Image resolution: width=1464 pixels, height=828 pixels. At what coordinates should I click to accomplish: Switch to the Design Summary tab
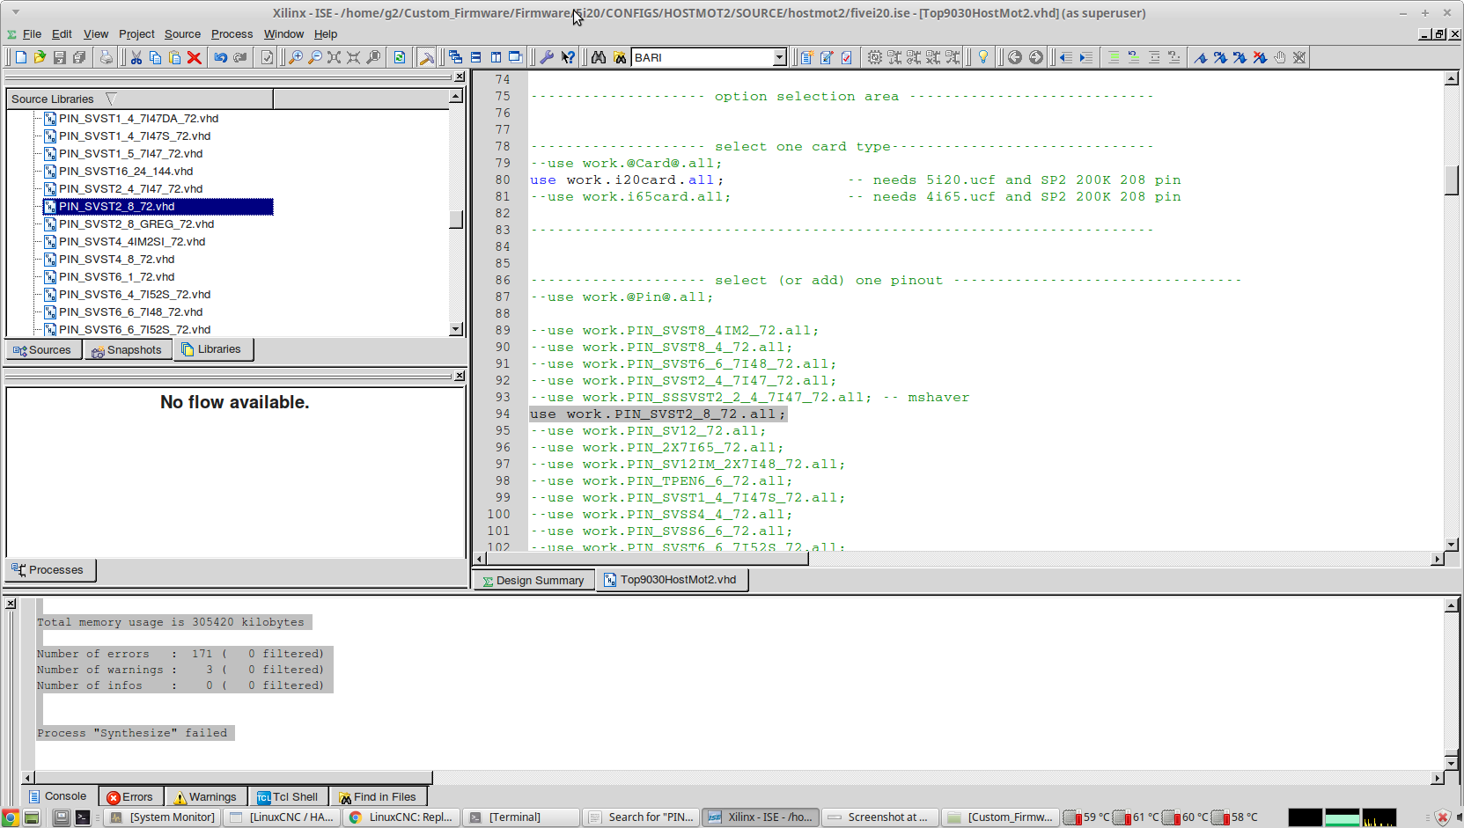pos(533,580)
